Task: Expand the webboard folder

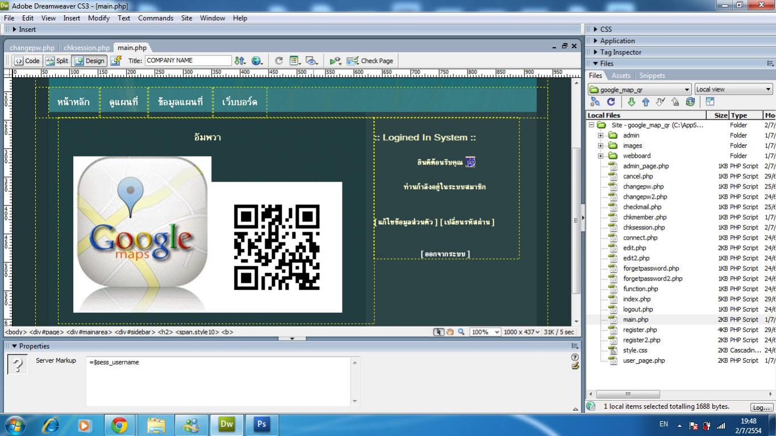Action: coord(600,156)
